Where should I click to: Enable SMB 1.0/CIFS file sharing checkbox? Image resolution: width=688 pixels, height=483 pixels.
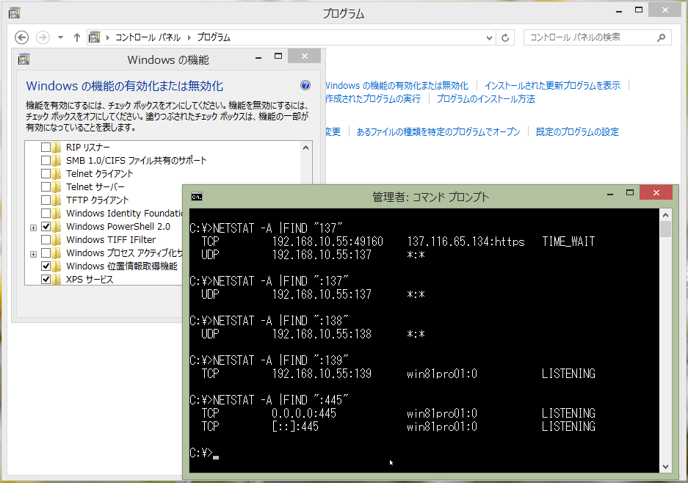[46, 160]
